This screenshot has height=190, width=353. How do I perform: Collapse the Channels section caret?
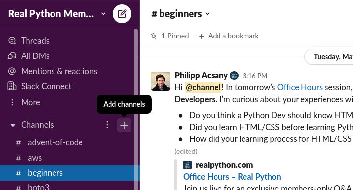click(x=13, y=125)
